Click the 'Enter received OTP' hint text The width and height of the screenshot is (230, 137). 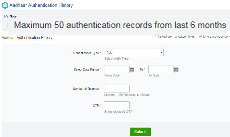[x=118, y=112]
